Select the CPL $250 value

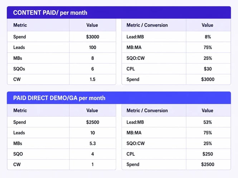208,154
